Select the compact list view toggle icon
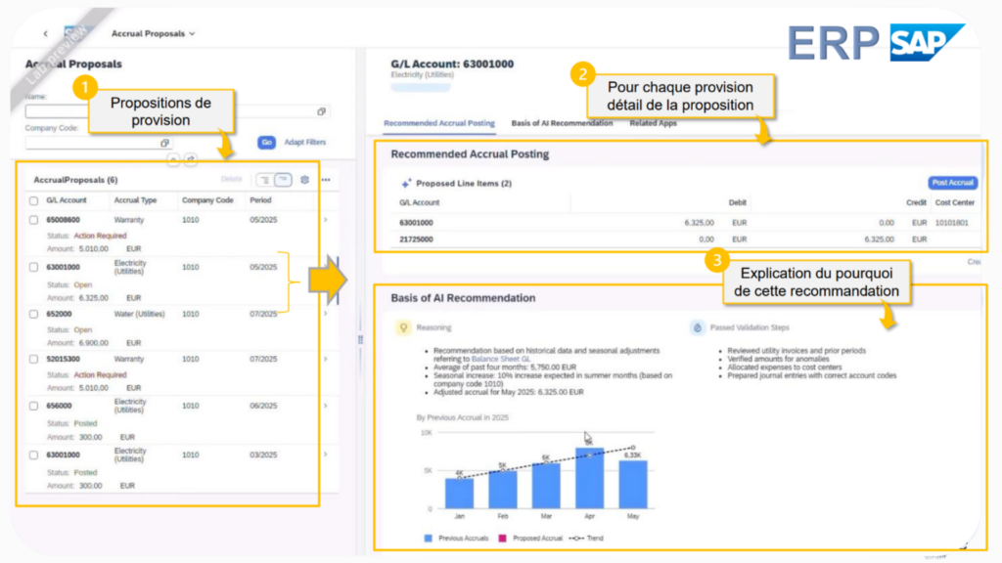The height and width of the screenshot is (563, 1002). 285,180
